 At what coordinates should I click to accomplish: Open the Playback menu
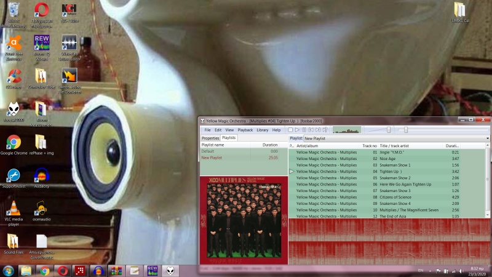click(245, 130)
